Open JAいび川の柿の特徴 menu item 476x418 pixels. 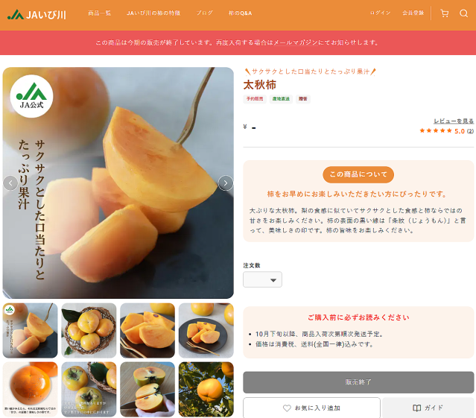click(x=153, y=13)
